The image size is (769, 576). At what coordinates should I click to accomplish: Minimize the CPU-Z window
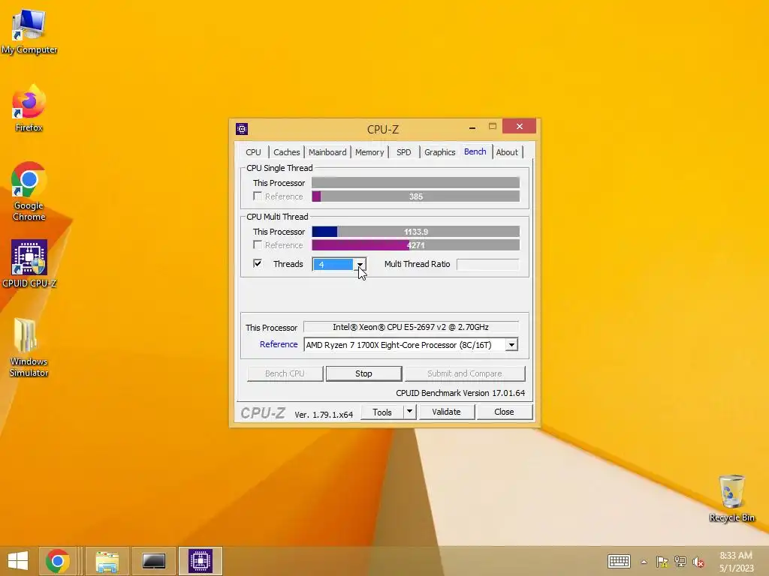[x=472, y=127]
